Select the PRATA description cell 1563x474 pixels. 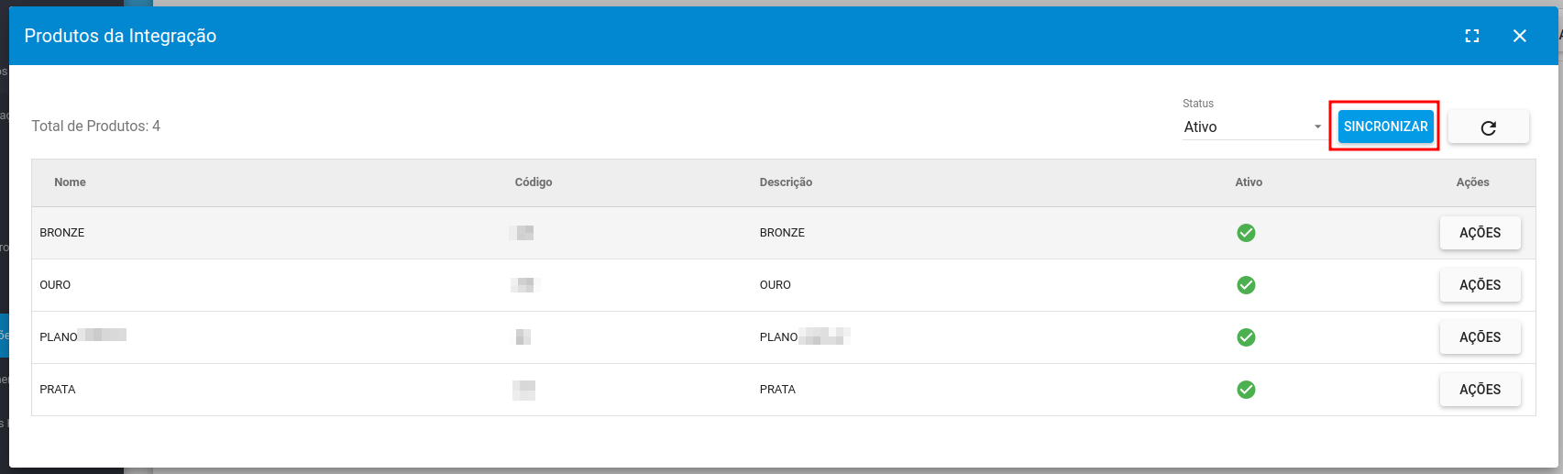[777, 390]
